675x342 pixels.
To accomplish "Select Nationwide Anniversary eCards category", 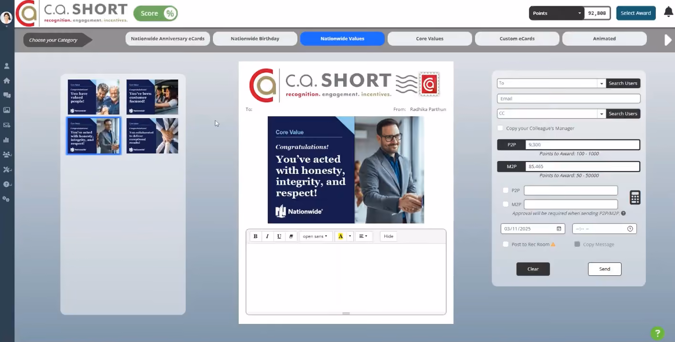I will [x=168, y=39].
